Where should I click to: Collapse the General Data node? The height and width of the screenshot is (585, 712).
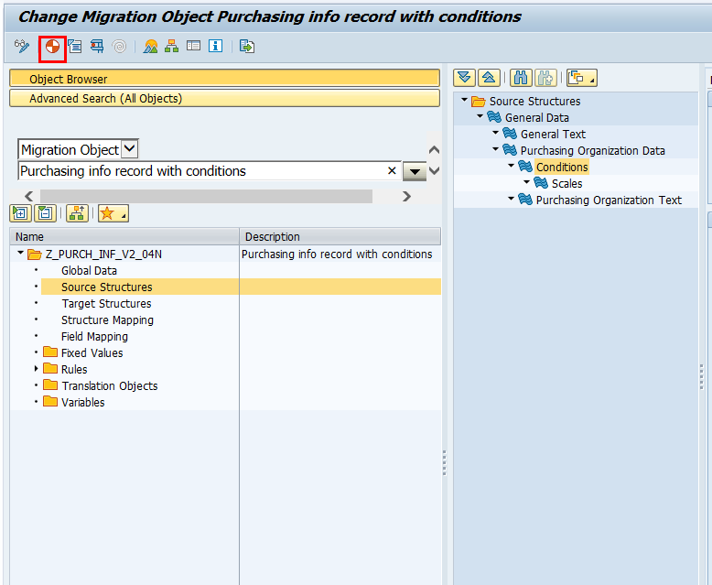480,116
